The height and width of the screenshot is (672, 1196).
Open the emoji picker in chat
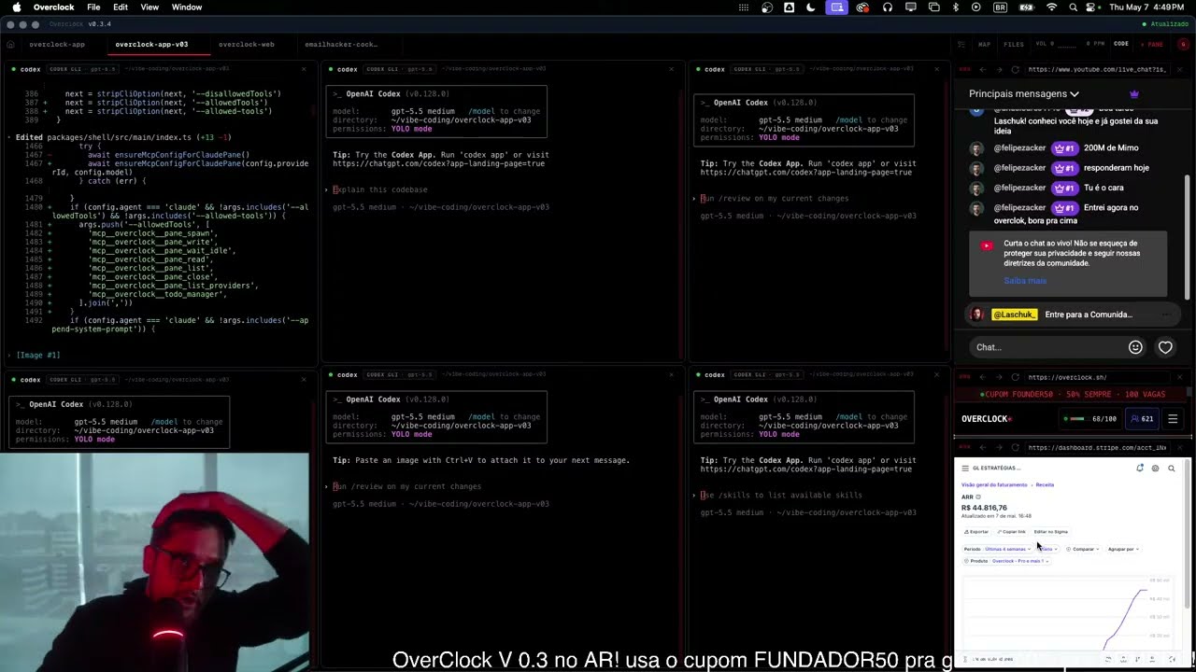pos(1135,347)
